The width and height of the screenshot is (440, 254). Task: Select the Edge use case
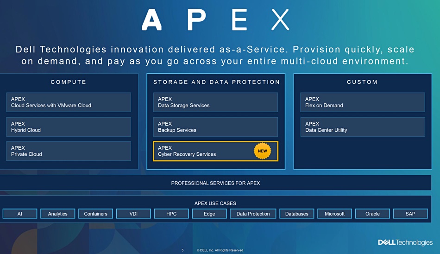209,214
